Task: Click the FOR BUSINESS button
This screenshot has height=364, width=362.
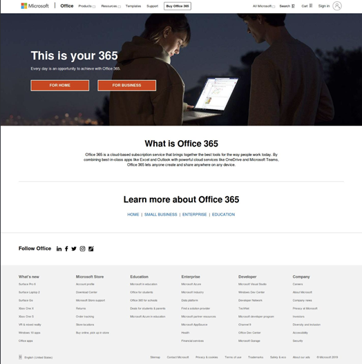Action: pyautogui.click(x=127, y=86)
